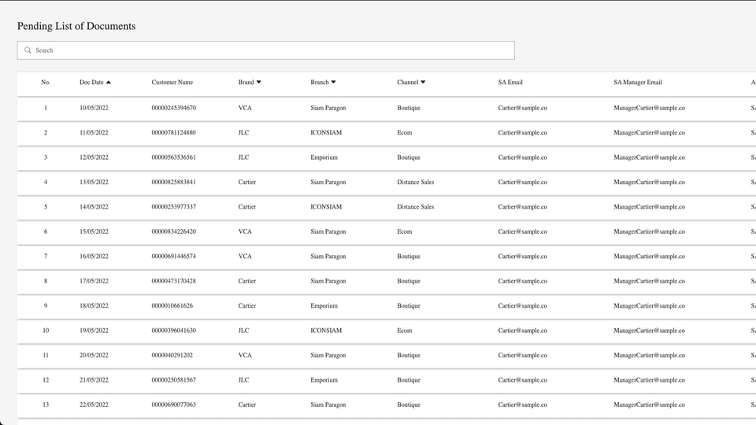Select customer 00000825883841
This screenshot has width=756, height=425.
[x=173, y=182]
